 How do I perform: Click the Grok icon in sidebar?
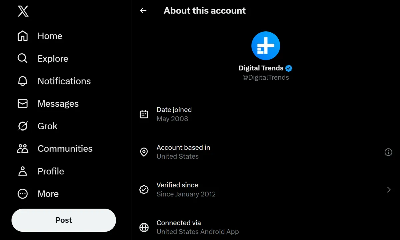click(x=23, y=126)
